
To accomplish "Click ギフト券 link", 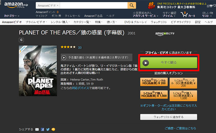I will pyautogui.click(x=56, y=16).
